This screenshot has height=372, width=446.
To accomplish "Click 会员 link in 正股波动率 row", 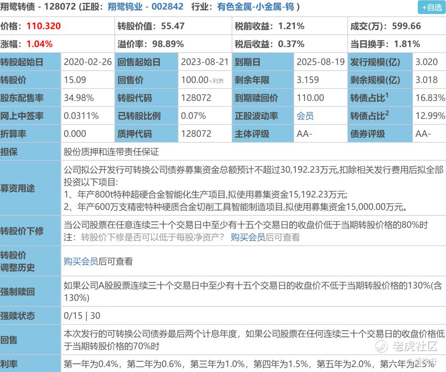I will tap(305, 116).
